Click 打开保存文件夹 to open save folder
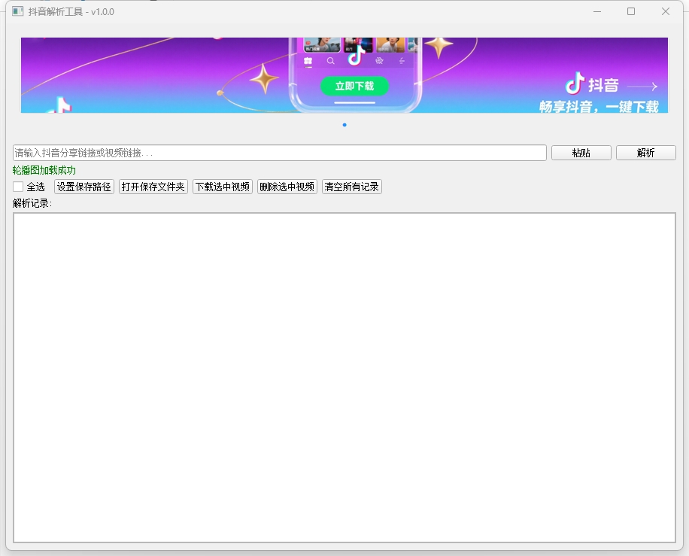The height and width of the screenshot is (556, 689). pos(153,187)
